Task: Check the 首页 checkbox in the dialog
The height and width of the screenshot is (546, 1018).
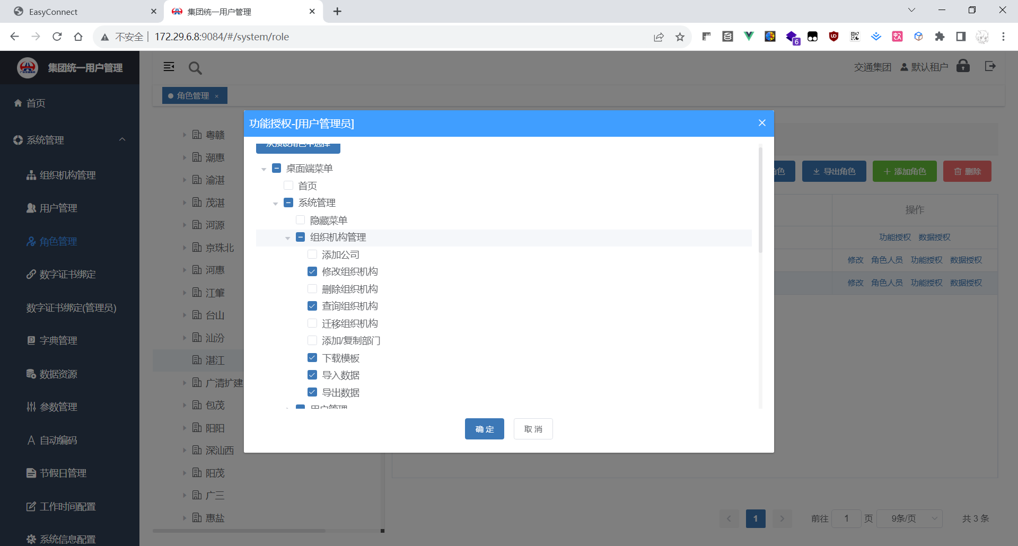Action: point(288,186)
